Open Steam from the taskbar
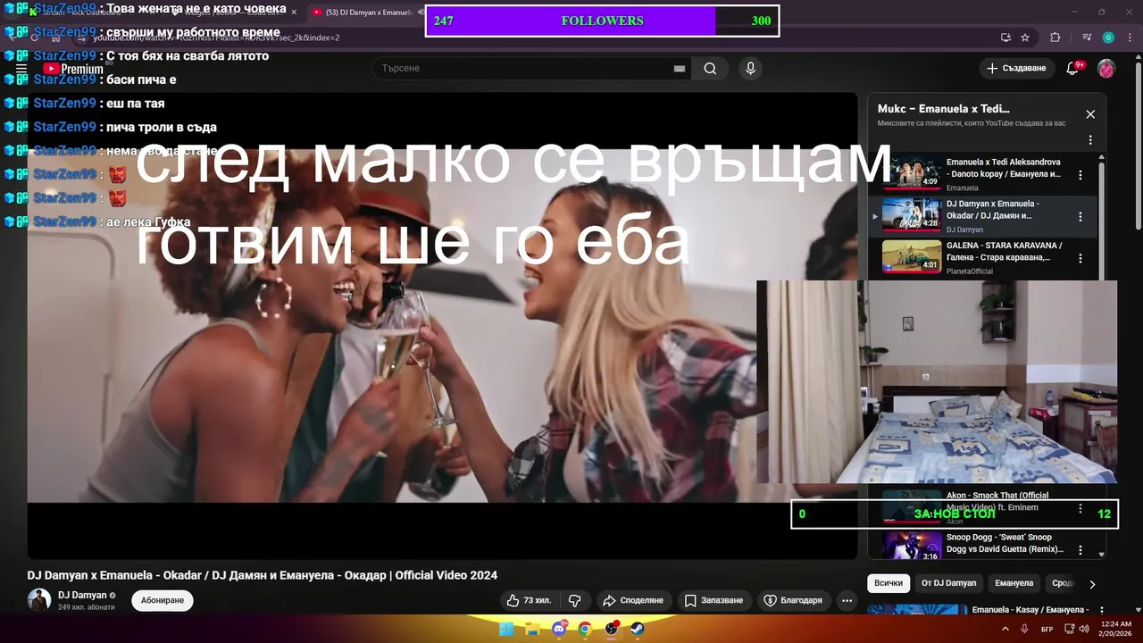The height and width of the screenshot is (643, 1143). pyautogui.click(x=638, y=629)
